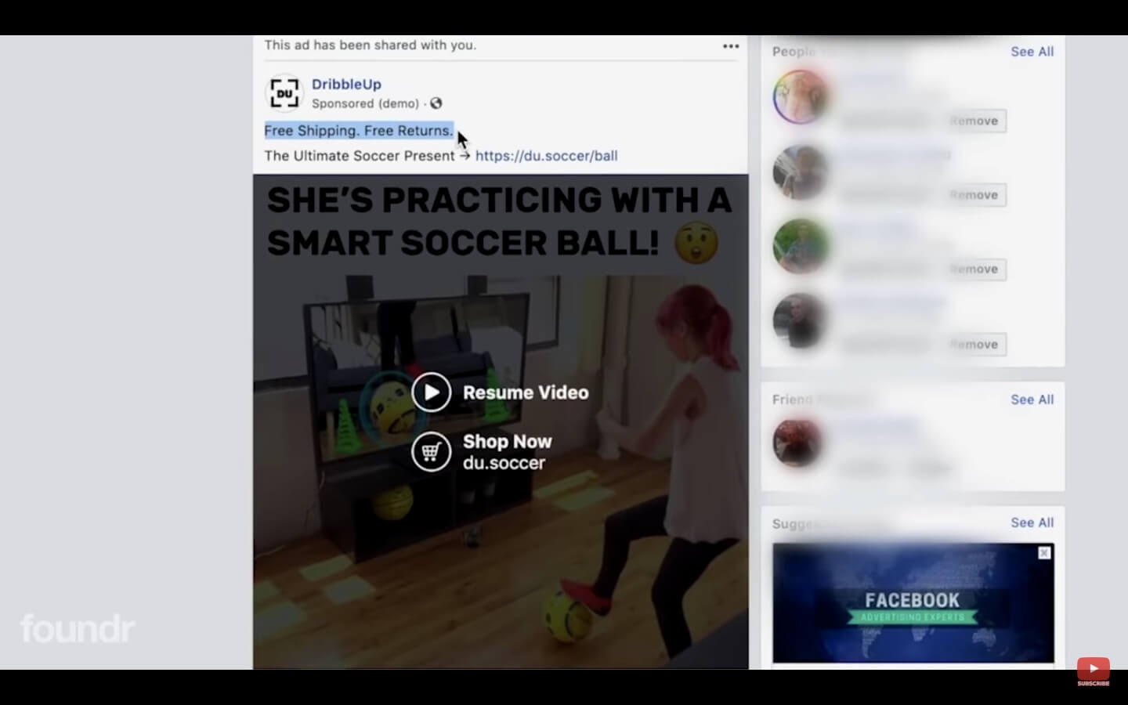
Task: Click the Facebook Advertising Experts banner
Action: click(x=913, y=603)
